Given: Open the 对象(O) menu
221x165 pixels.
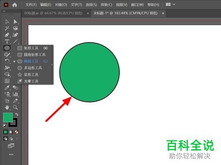Looking at the screenshot, I should point(61,5).
